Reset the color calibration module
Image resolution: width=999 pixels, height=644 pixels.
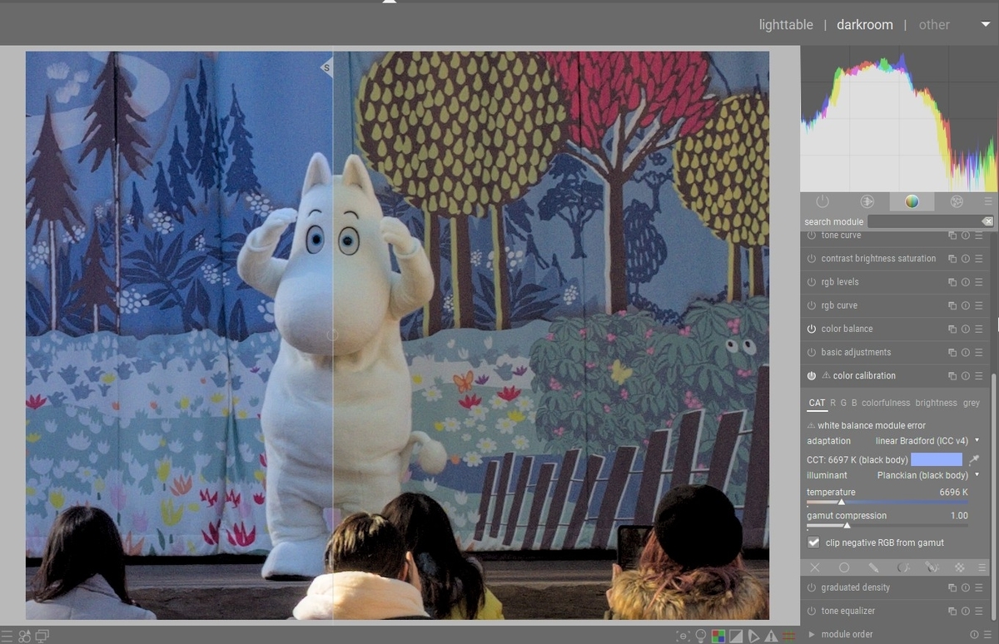966,376
